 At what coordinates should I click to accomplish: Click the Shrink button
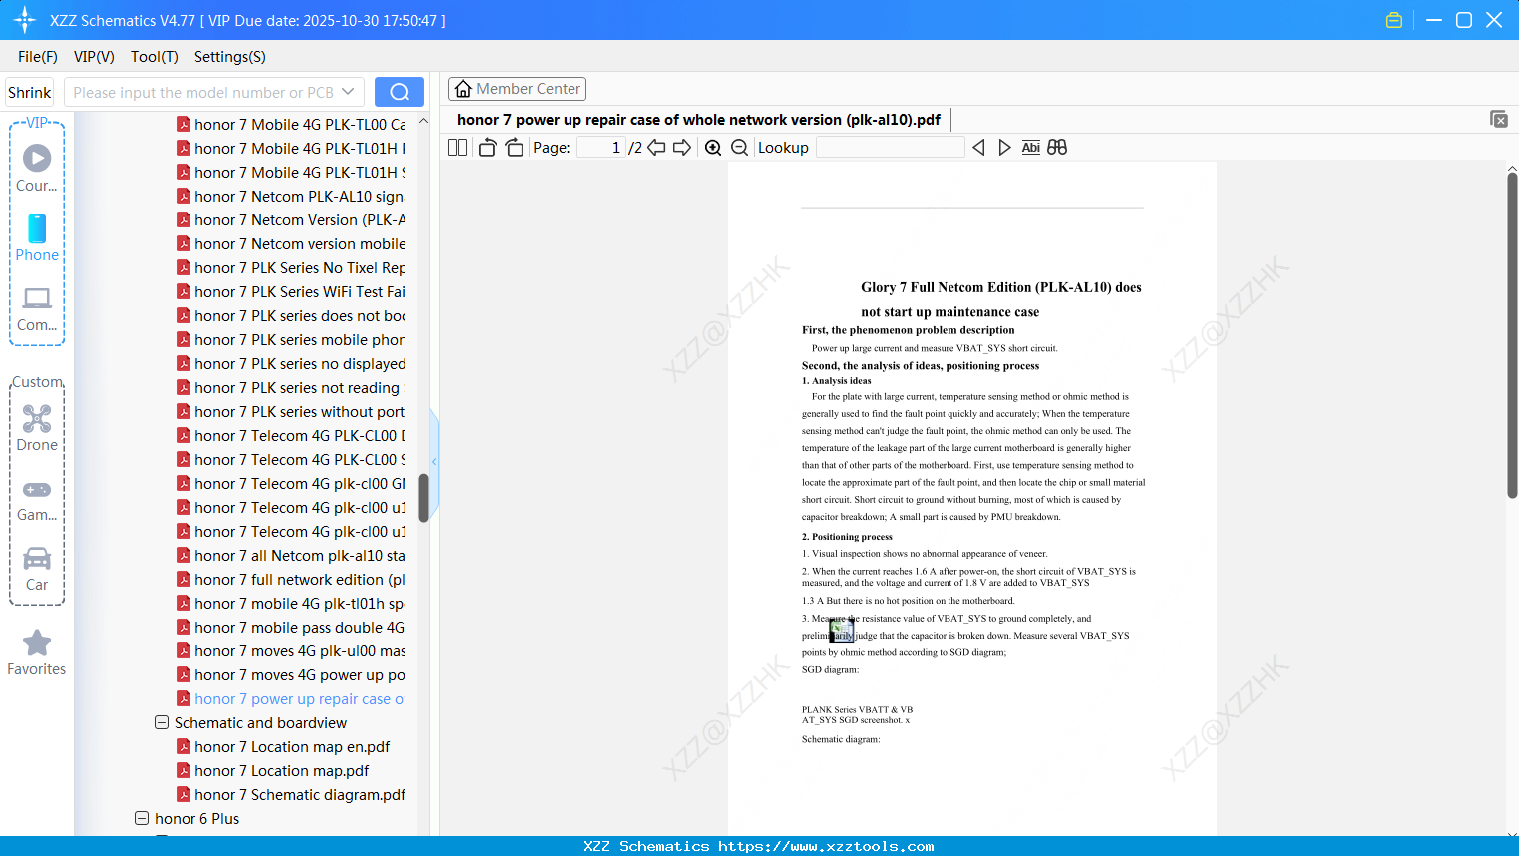pyautogui.click(x=30, y=92)
